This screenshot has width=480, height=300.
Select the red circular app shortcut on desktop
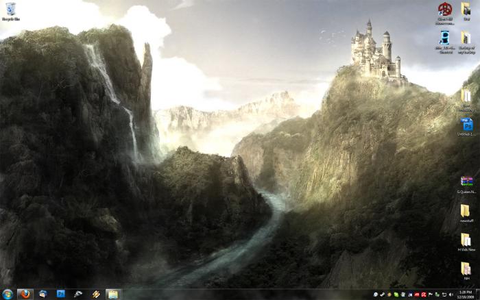[444, 10]
